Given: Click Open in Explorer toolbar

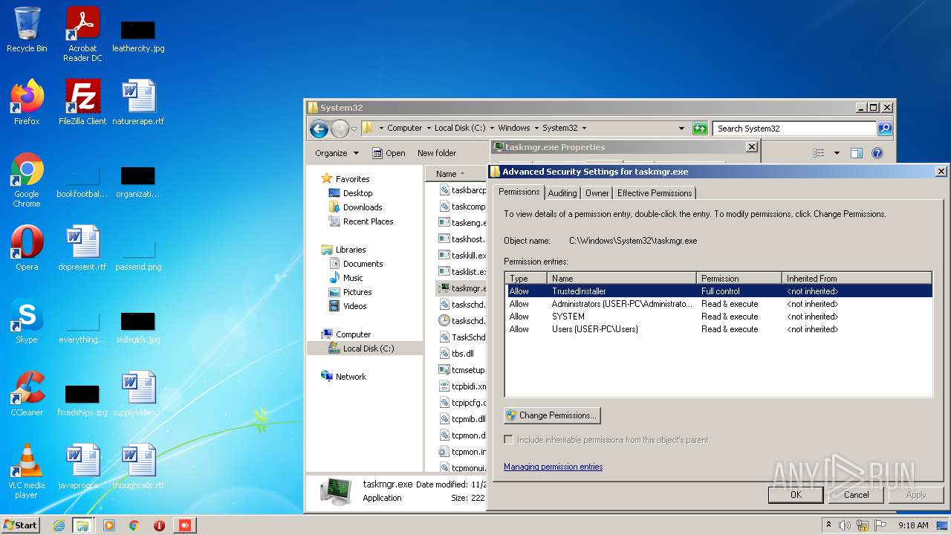Looking at the screenshot, I should click(389, 153).
